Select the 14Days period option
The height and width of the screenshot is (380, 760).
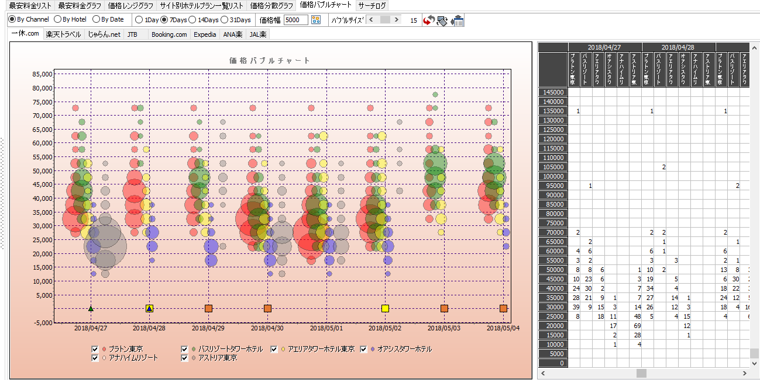pos(192,20)
